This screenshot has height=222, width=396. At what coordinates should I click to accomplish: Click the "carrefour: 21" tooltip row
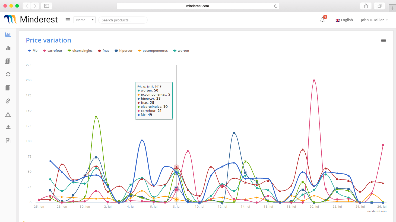150,111
